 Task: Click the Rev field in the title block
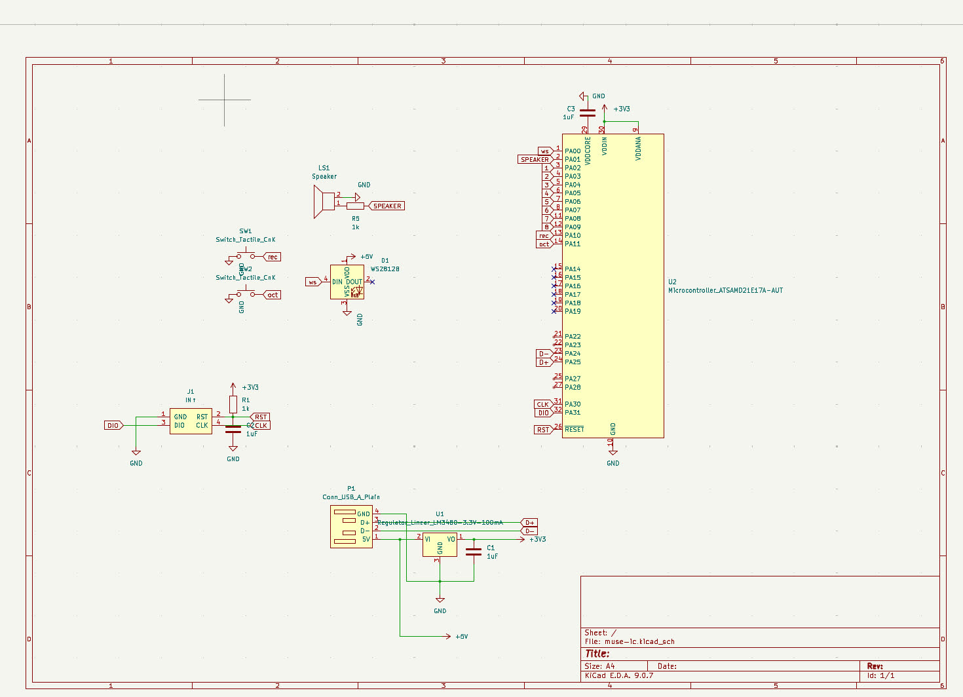click(876, 665)
